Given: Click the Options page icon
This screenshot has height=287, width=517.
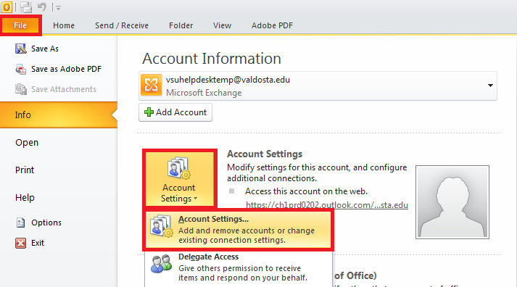Looking at the screenshot, I should tap(20, 222).
